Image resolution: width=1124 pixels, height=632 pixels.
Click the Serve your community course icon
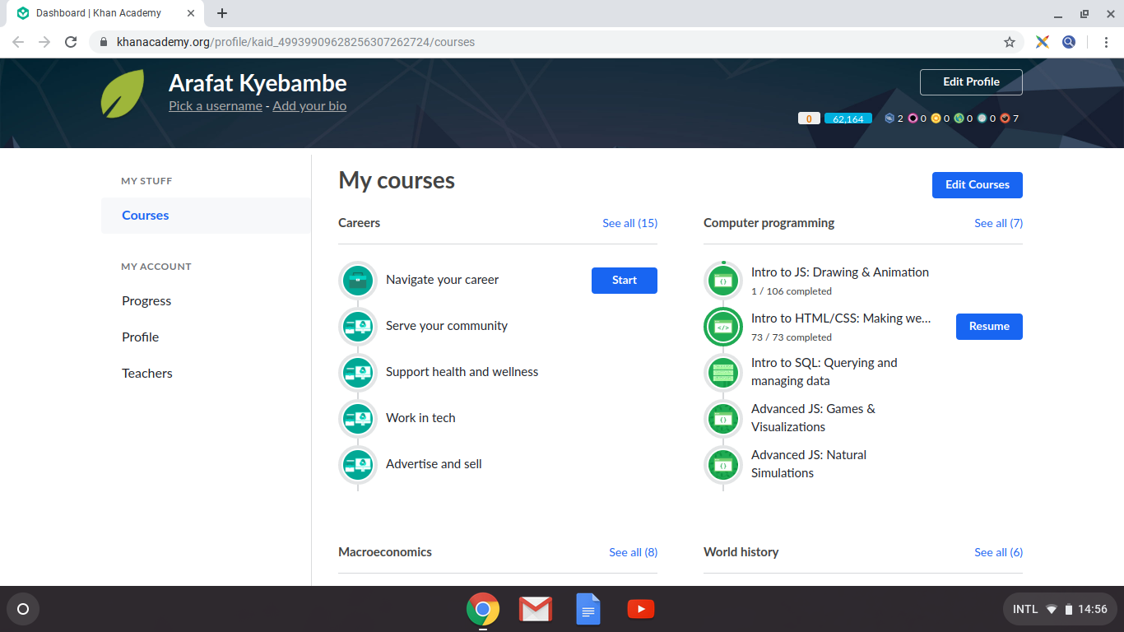358,327
